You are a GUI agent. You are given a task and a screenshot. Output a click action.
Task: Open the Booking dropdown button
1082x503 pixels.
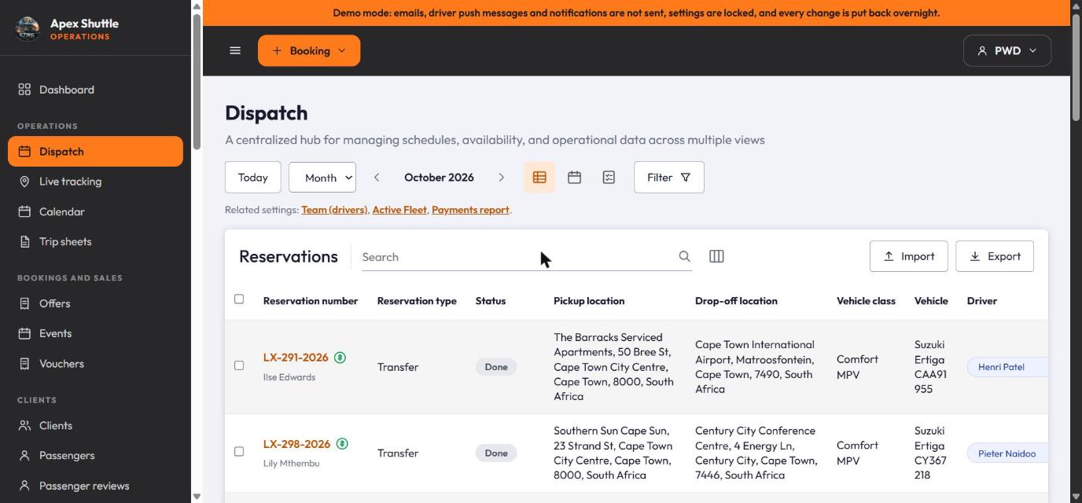(309, 50)
